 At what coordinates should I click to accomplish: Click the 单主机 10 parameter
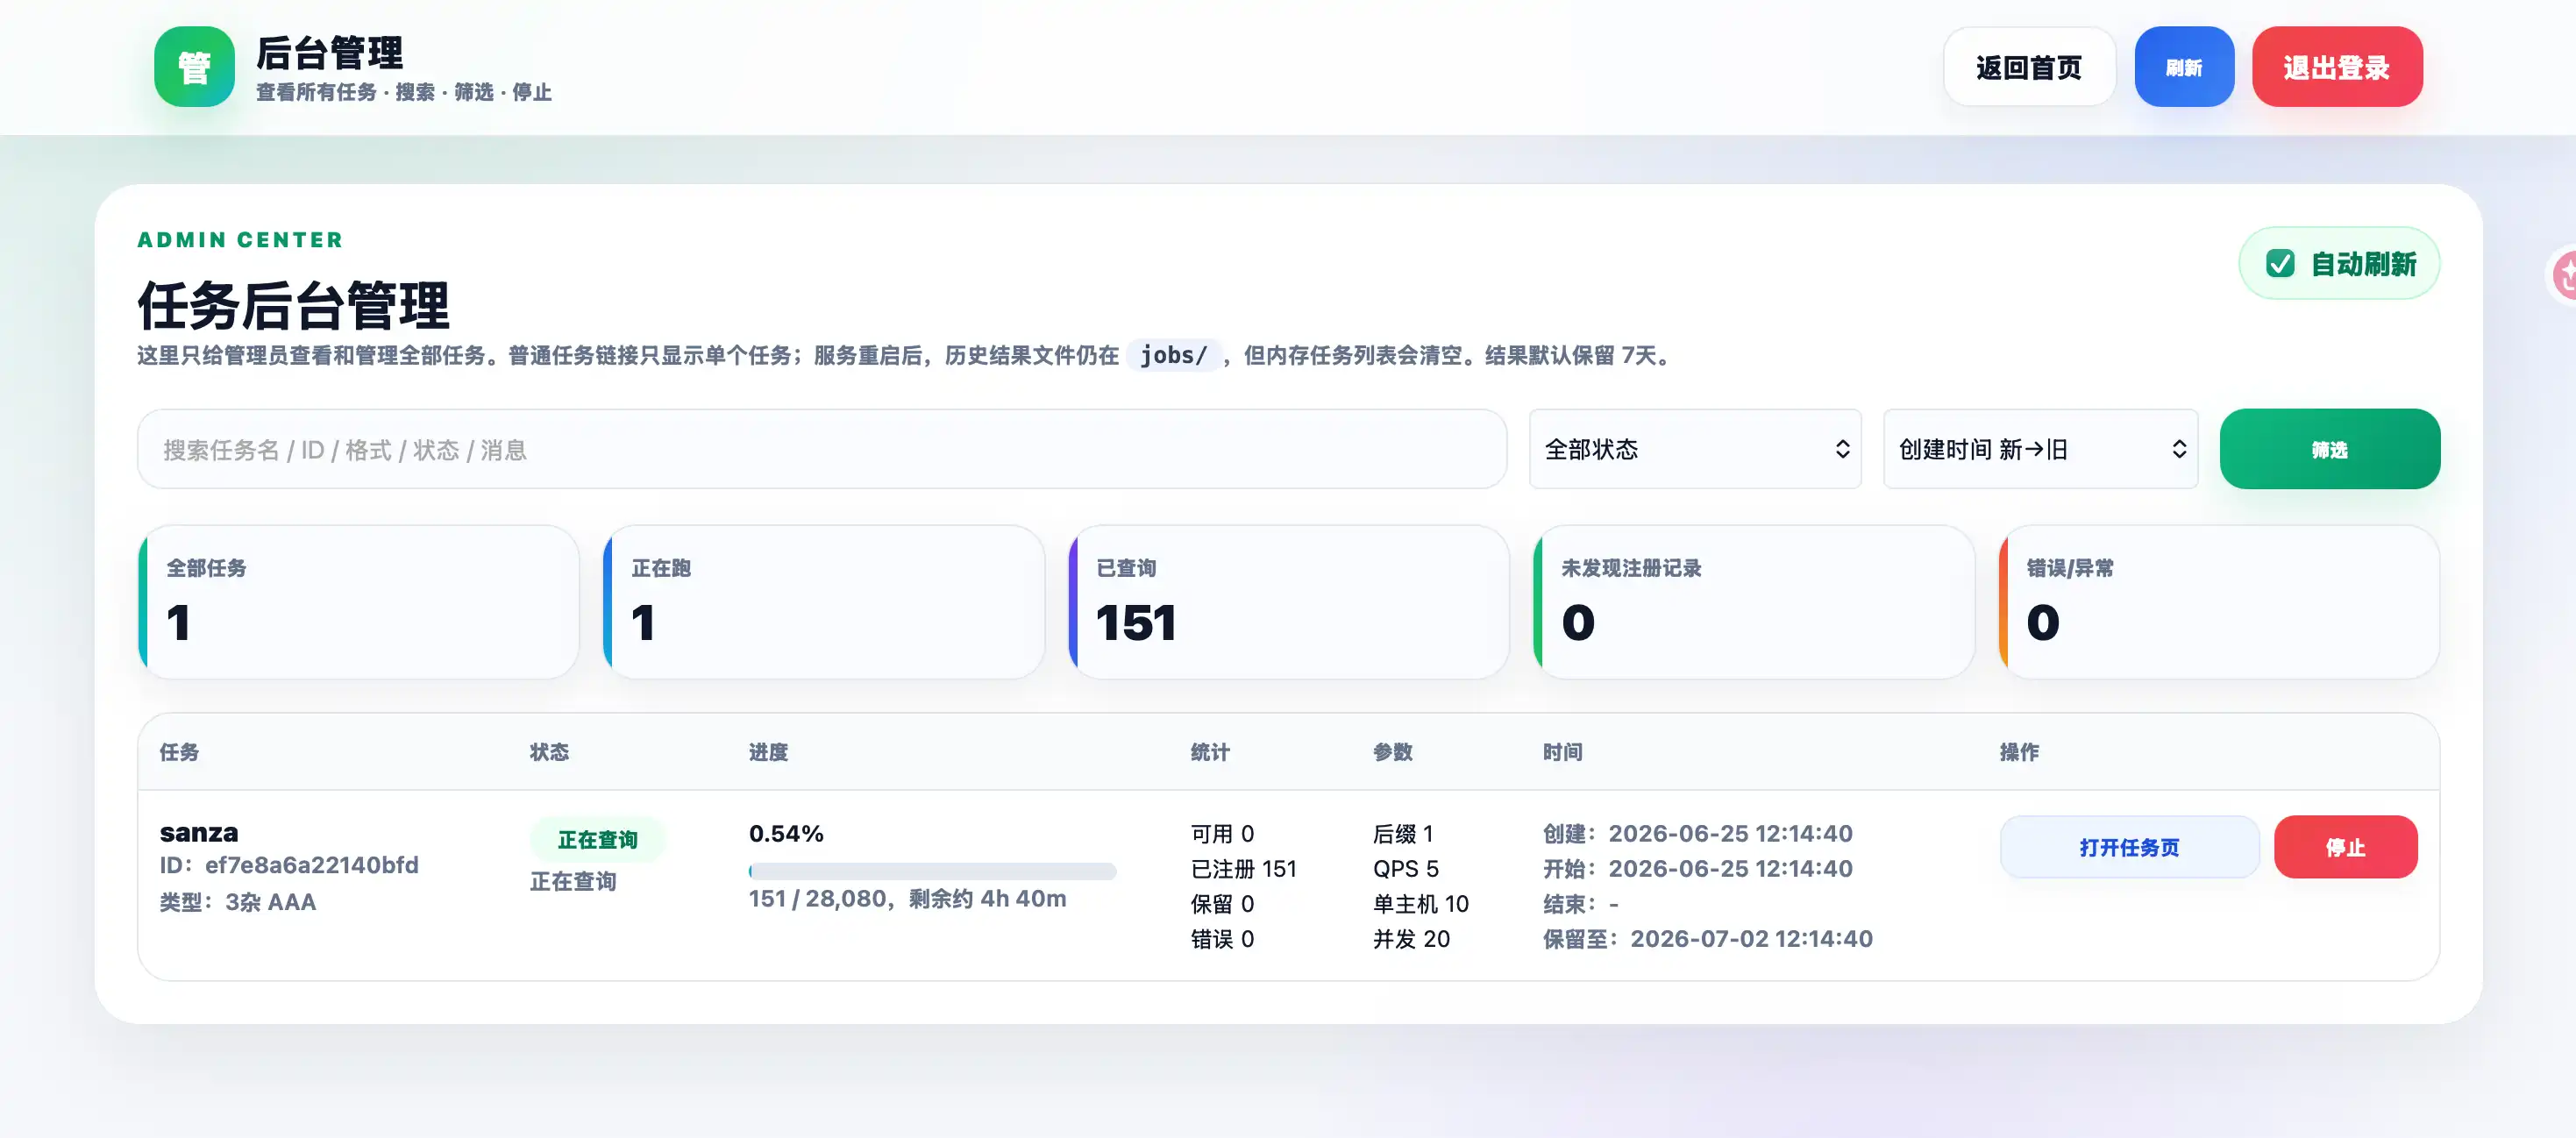[1421, 903]
